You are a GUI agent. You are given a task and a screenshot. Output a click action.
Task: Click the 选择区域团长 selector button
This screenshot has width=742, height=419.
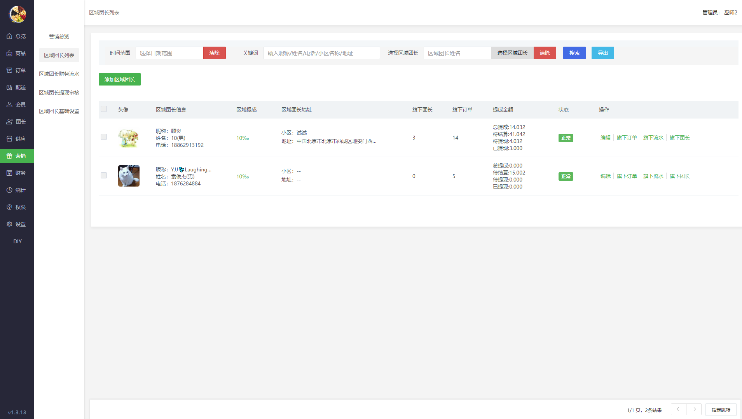tap(512, 53)
